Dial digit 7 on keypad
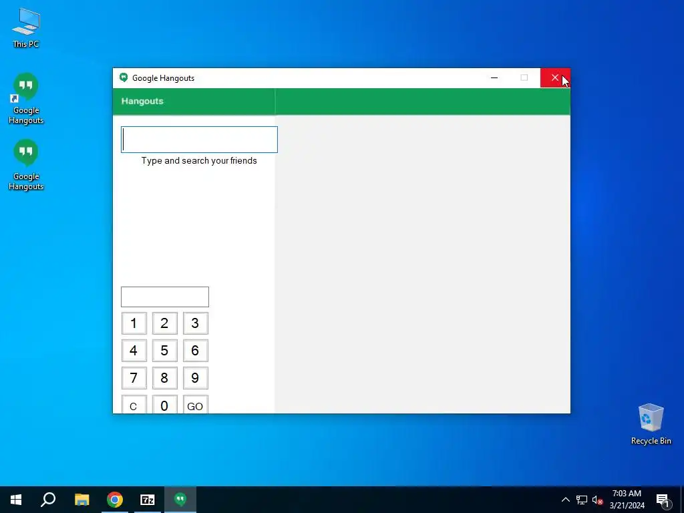Screen dimensions: 684x513 pos(134,378)
